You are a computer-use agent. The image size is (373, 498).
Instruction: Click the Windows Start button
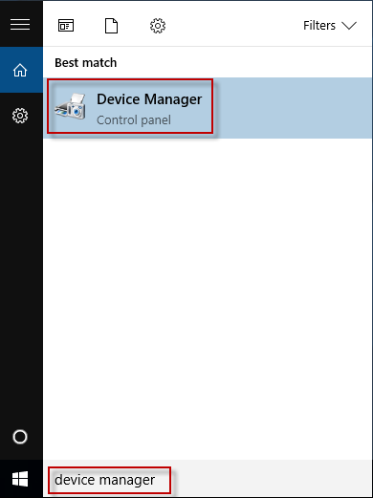pyautogui.click(x=20, y=479)
